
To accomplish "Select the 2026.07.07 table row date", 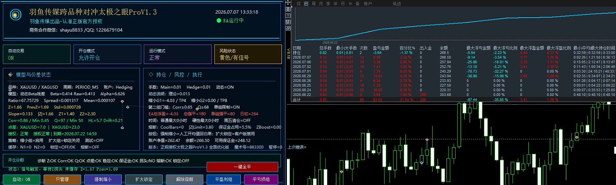I will point(302,57).
